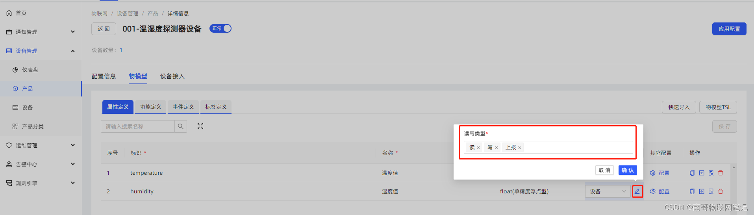Delete the humidity property with trash icon
This screenshot has height=215, width=754.
click(x=721, y=191)
